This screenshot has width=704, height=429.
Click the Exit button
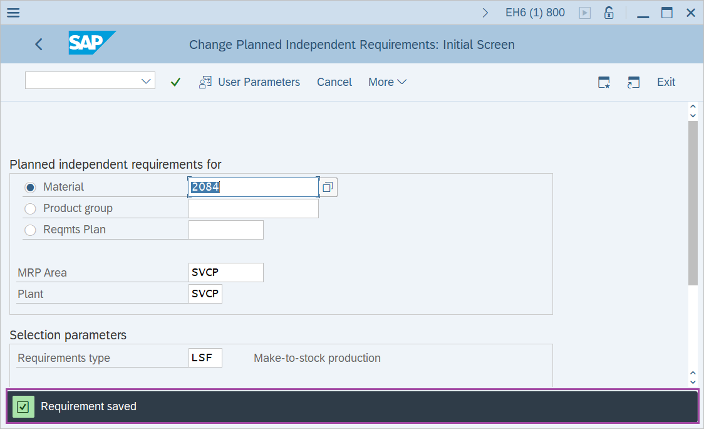[666, 82]
